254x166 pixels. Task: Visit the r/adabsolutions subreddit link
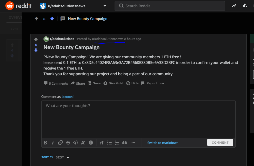tap(62, 39)
